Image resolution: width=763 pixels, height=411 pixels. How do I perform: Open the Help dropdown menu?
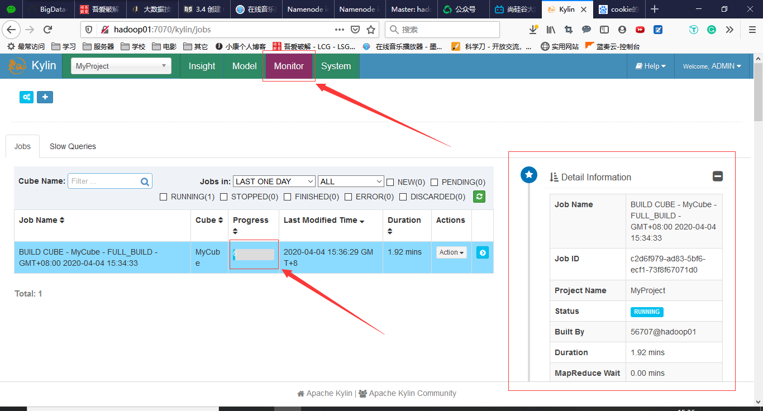(x=651, y=66)
